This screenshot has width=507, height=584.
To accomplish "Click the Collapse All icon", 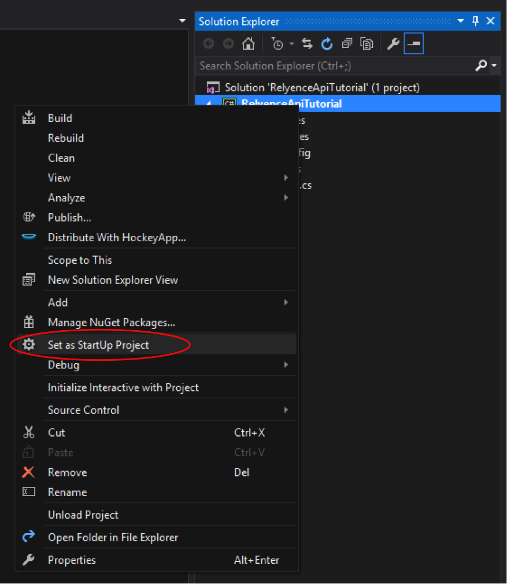I will click(x=346, y=44).
